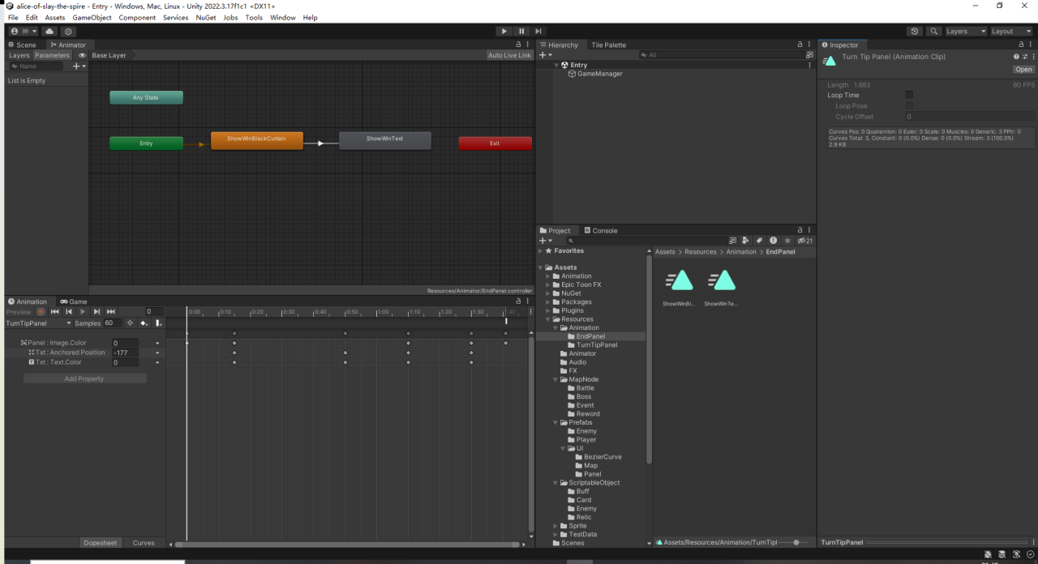
Task: Open the Layout dropdown in toolbar
Action: (1011, 31)
